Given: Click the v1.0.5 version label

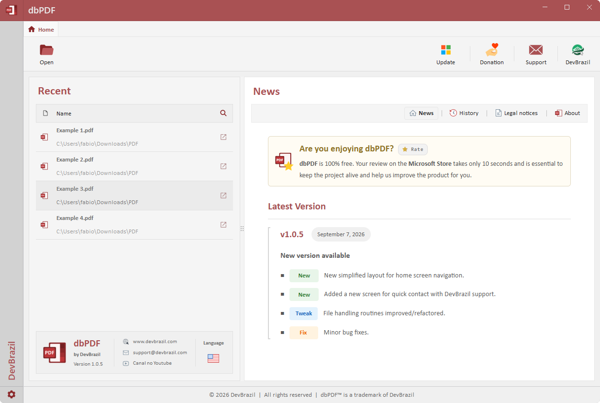Looking at the screenshot, I should pyautogui.click(x=292, y=234).
